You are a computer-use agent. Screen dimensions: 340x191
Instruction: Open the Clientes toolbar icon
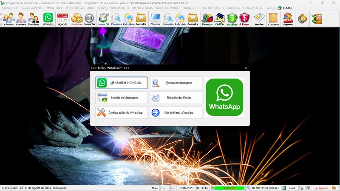(8, 19)
